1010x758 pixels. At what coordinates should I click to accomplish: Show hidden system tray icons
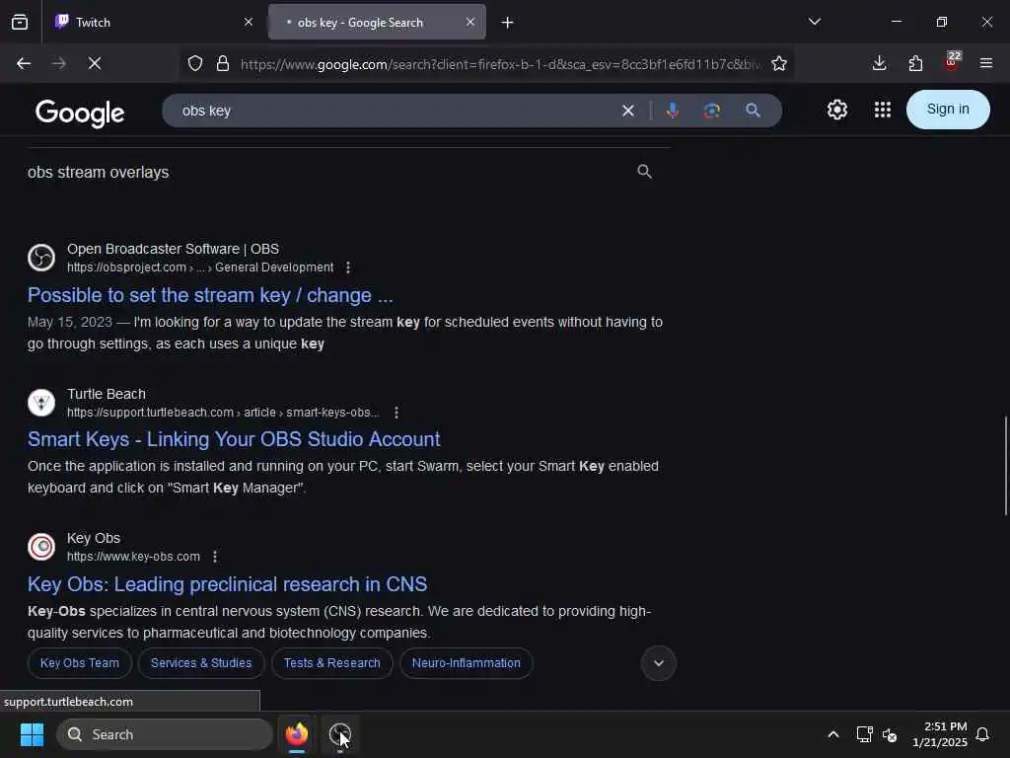click(x=832, y=734)
